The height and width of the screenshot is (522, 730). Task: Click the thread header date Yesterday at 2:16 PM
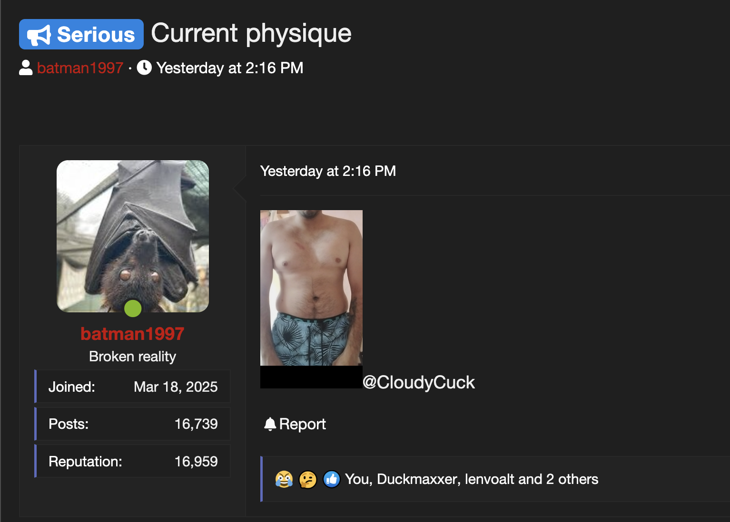(230, 68)
